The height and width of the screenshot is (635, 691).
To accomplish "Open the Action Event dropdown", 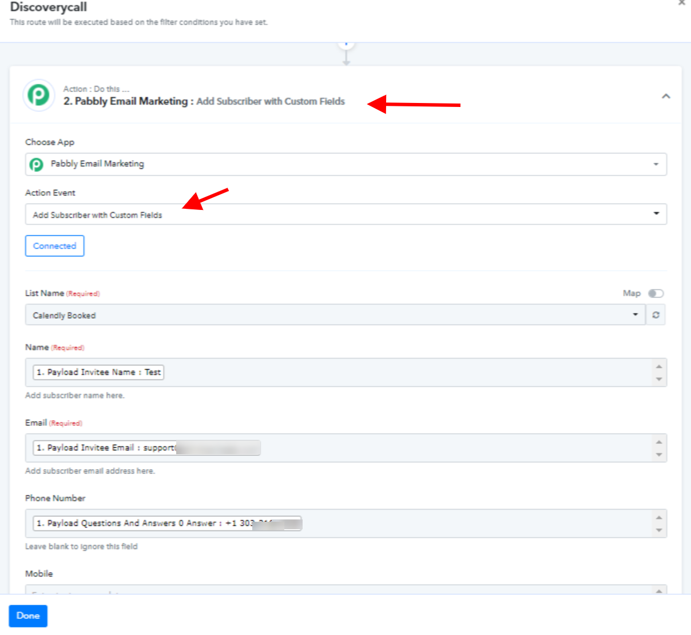I will 345,215.
